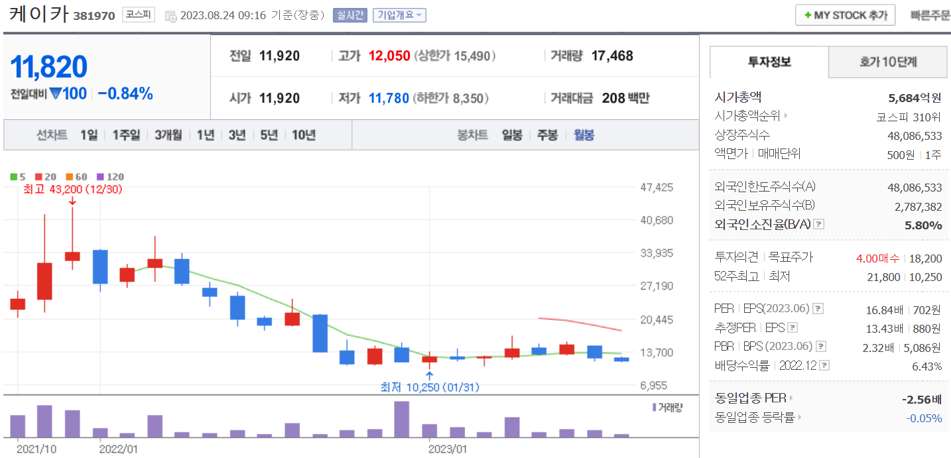
Task: Select the 1년 line chart period
Action: pos(206,135)
